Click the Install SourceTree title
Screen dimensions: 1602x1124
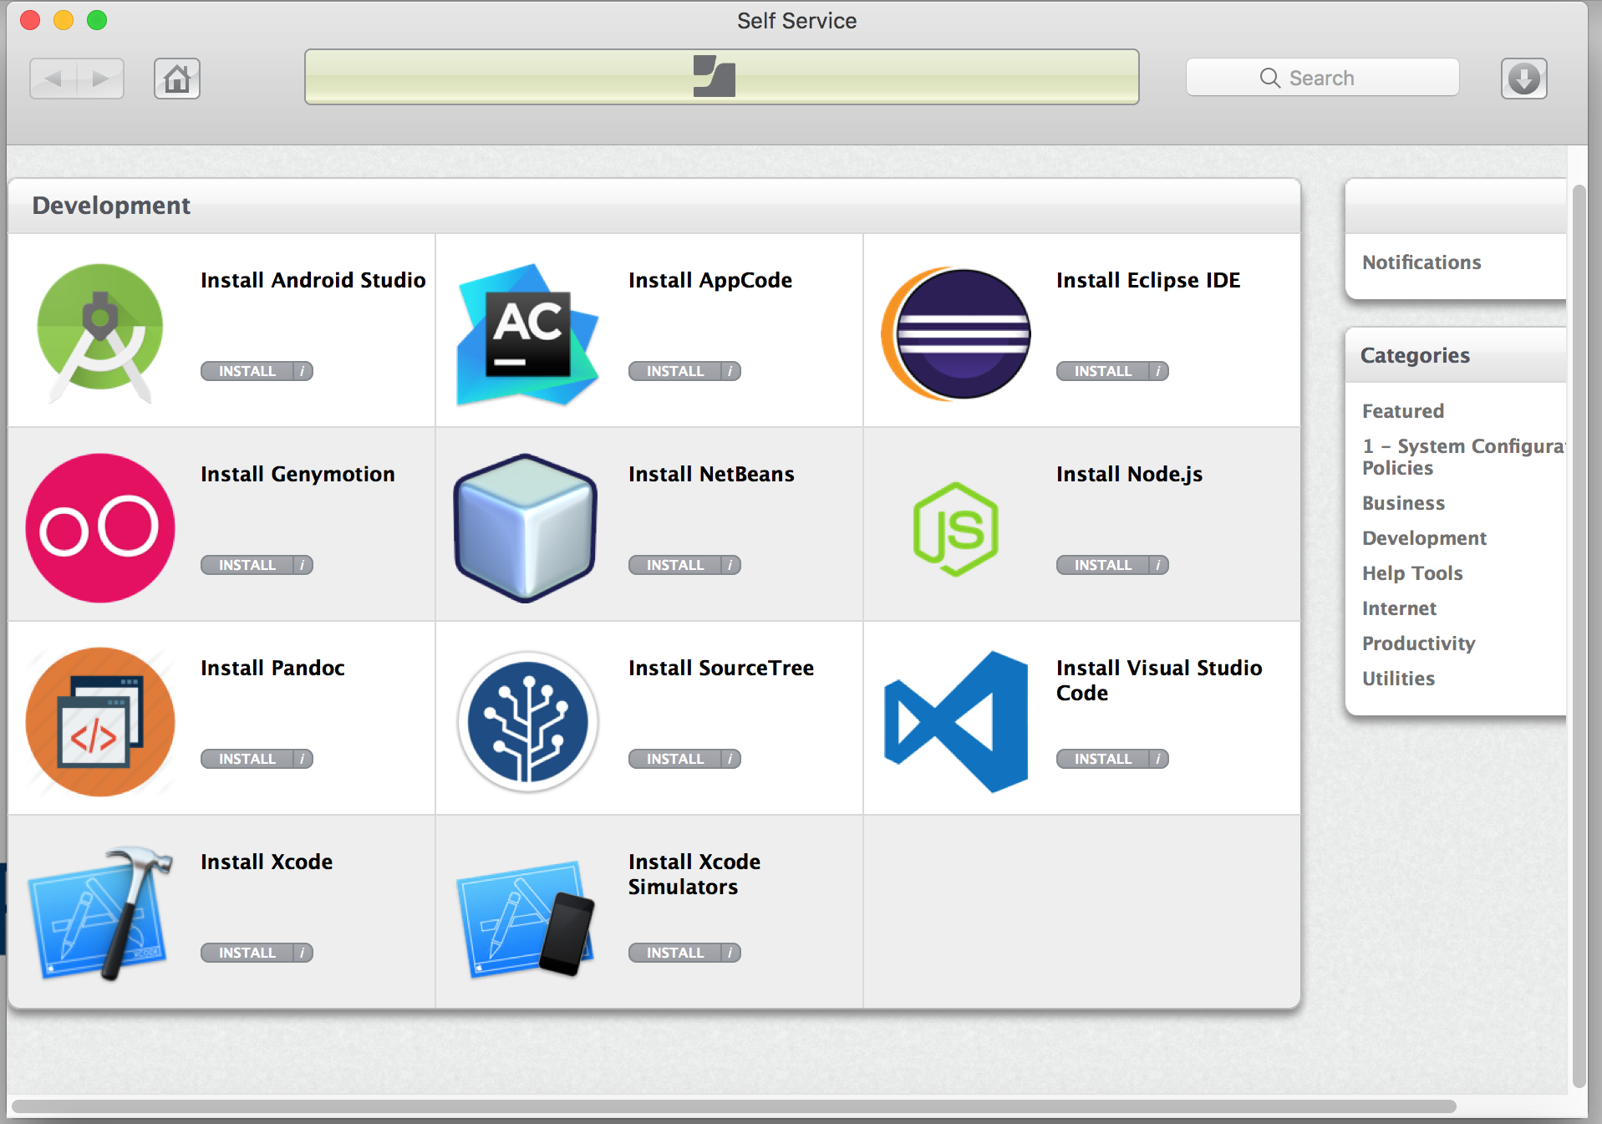(x=720, y=669)
